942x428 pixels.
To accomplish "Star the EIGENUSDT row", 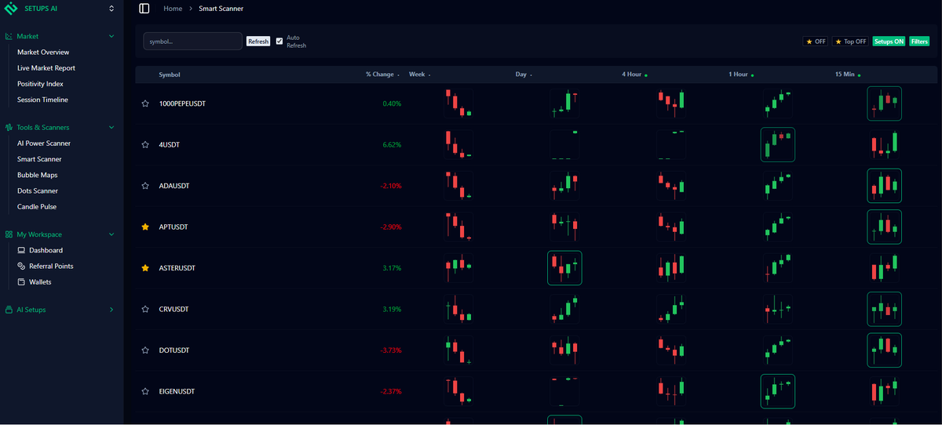I will 144,391.
